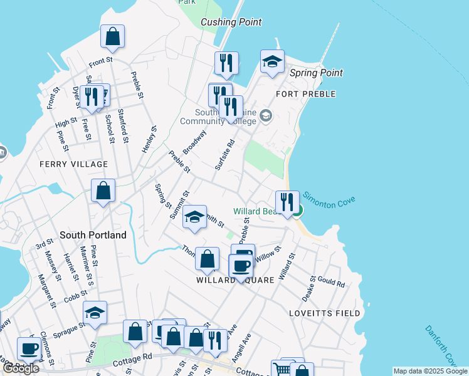Open the school marker beside Spring Point

(x=272, y=62)
